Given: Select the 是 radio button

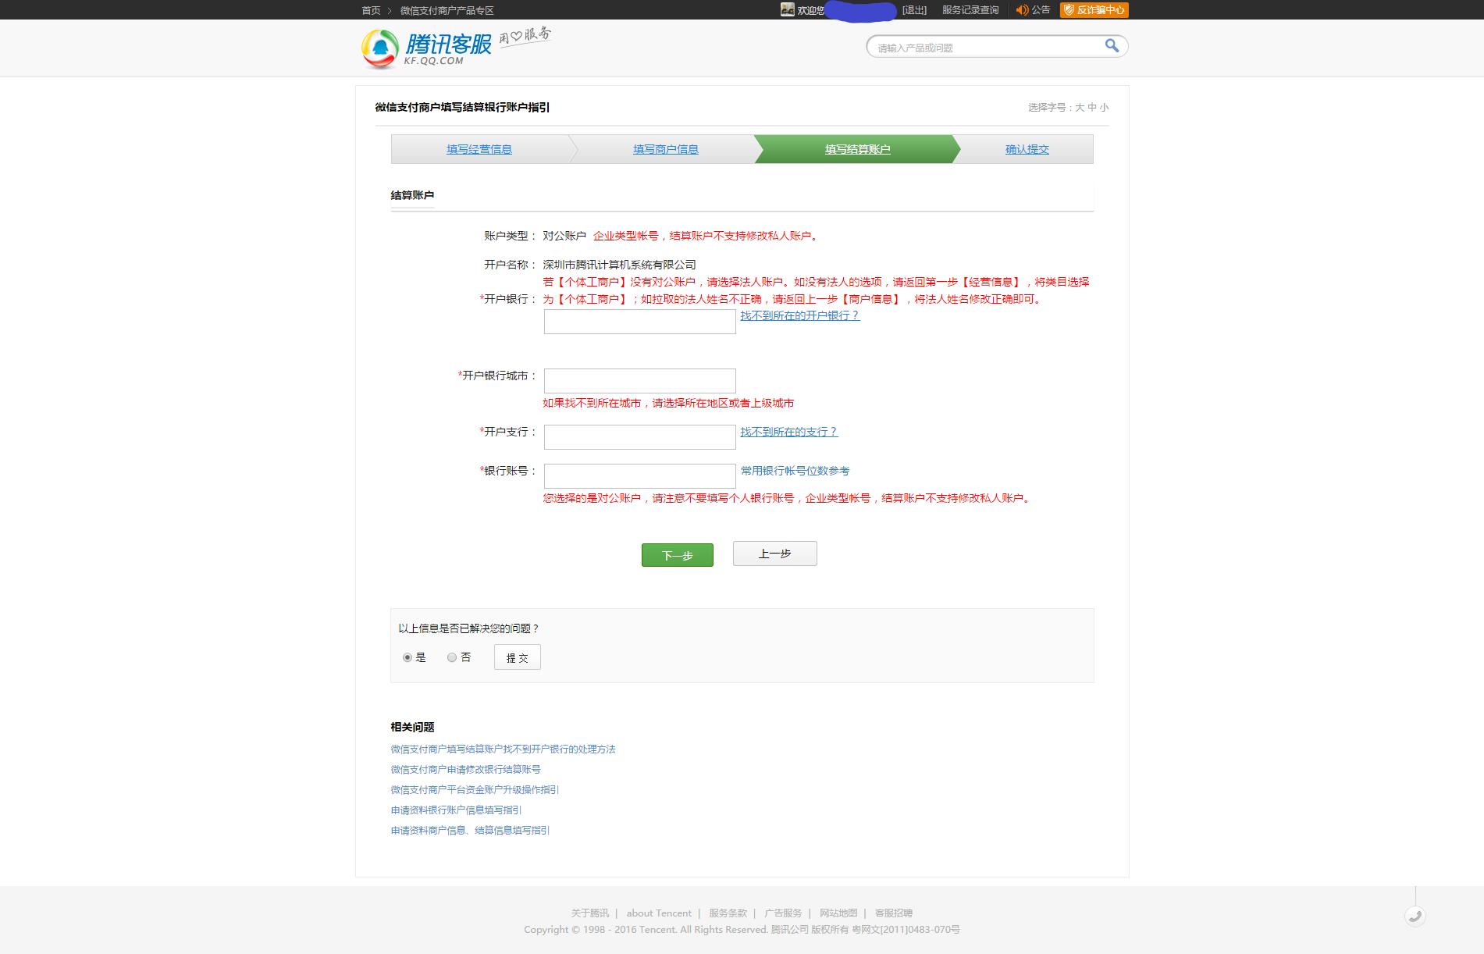Looking at the screenshot, I should [x=407, y=658].
